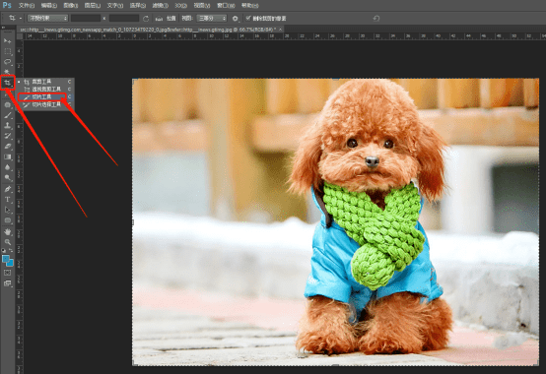Screen dimensions: 546x374
Task: Select the Magic Wand tool
Action: point(7,72)
